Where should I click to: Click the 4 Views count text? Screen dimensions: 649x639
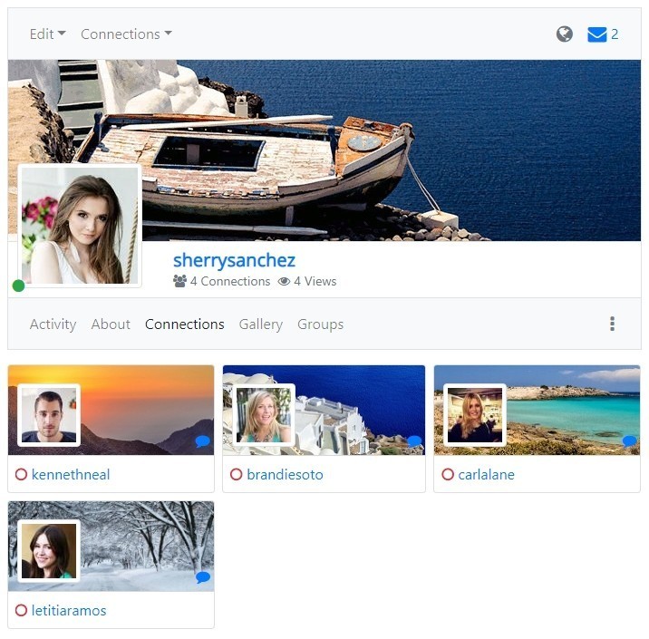[x=315, y=281]
